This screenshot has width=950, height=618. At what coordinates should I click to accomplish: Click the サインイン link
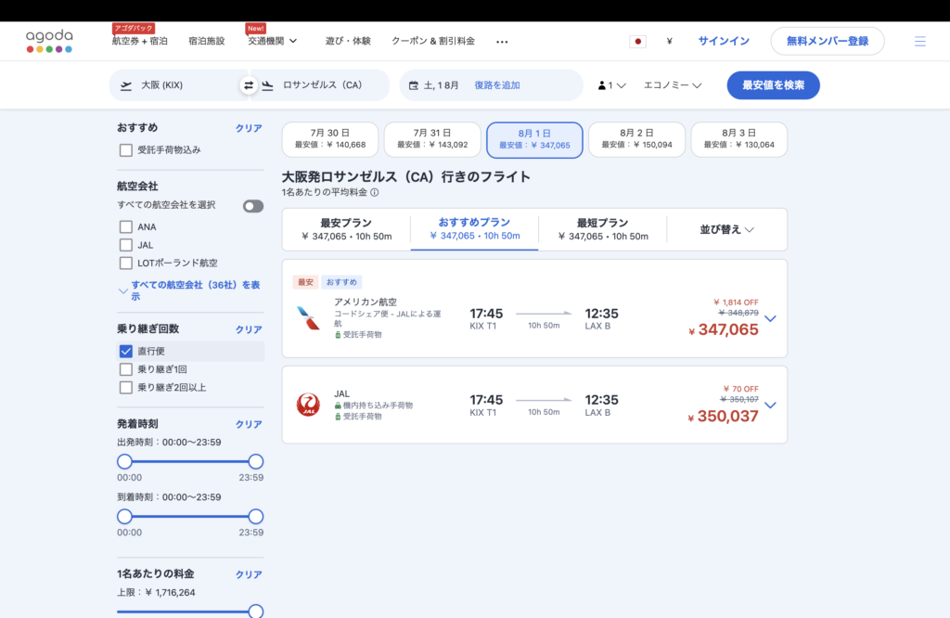coord(724,42)
